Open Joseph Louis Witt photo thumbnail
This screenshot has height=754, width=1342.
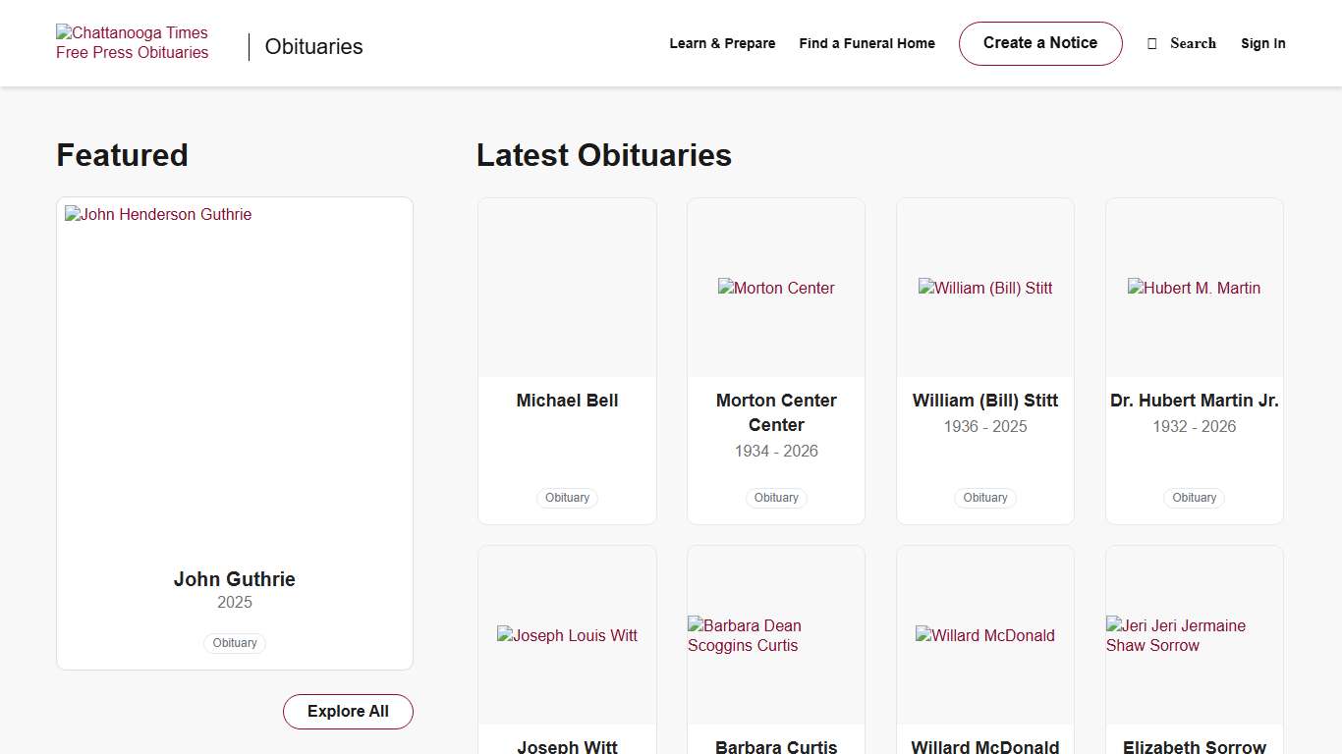[x=567, y=635]
